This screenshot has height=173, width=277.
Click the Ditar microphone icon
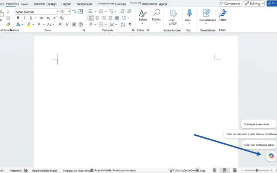tap(189, 13)
